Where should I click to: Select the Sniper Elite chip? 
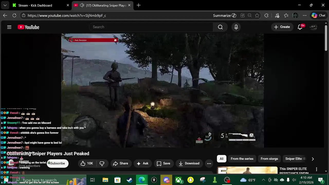click(295, 159)
